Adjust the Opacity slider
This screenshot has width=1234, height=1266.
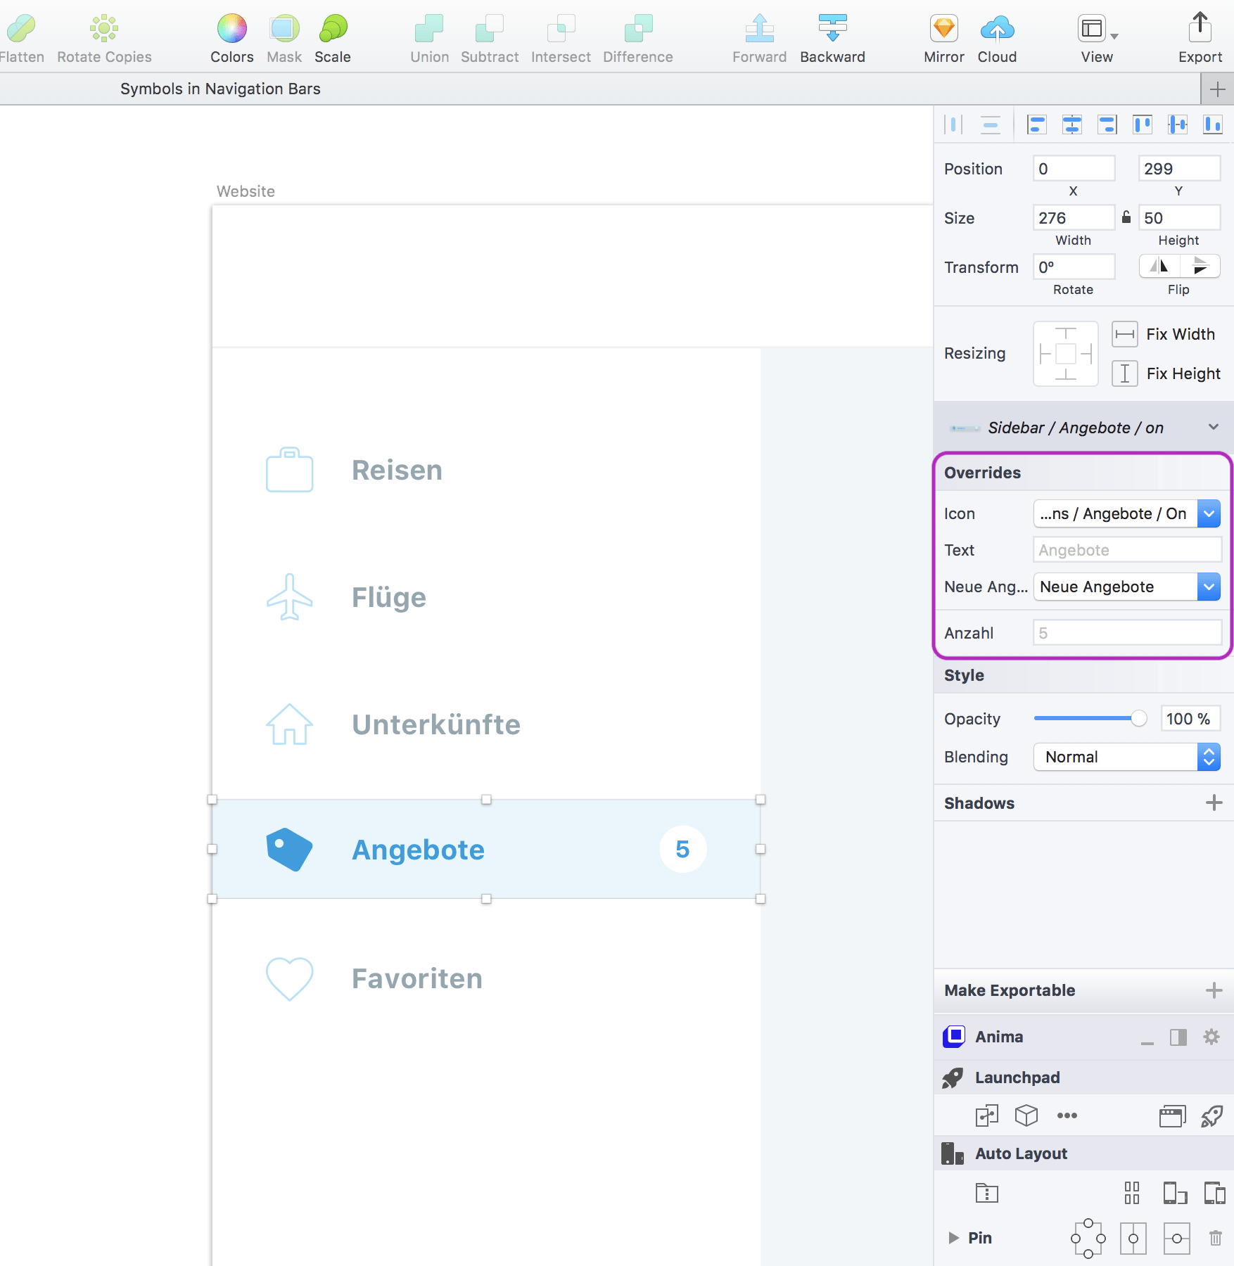[1090, 718]
